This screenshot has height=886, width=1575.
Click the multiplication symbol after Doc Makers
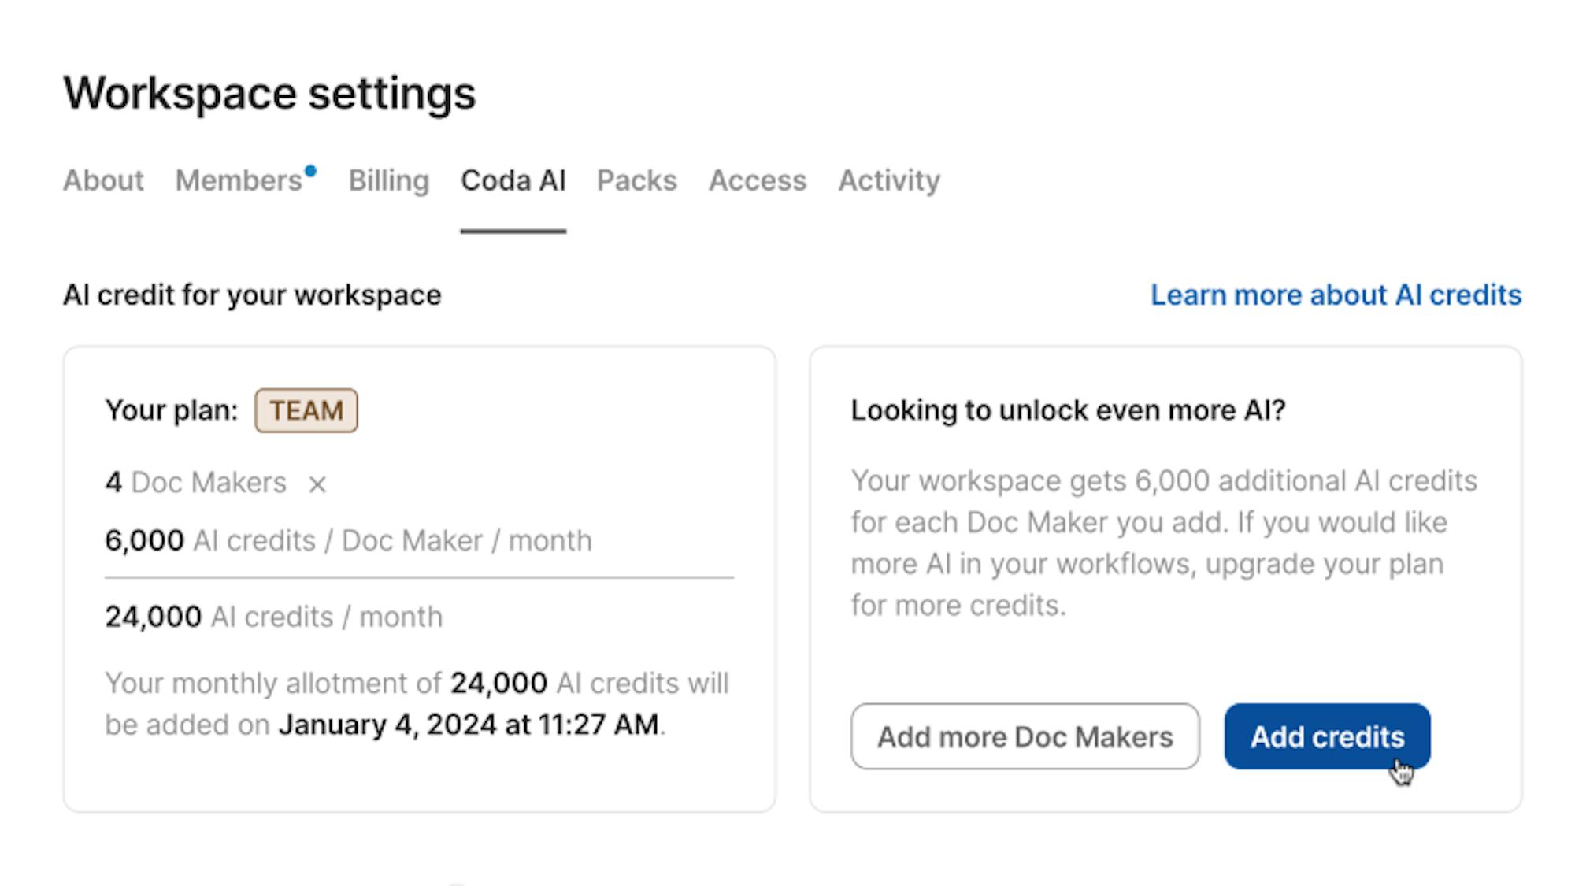317,484
